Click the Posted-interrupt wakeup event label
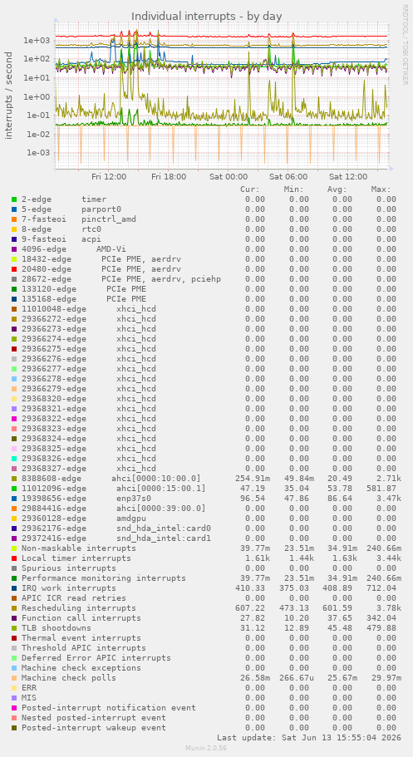The height and width of the screenshot is (757, 413). (94, 728)
